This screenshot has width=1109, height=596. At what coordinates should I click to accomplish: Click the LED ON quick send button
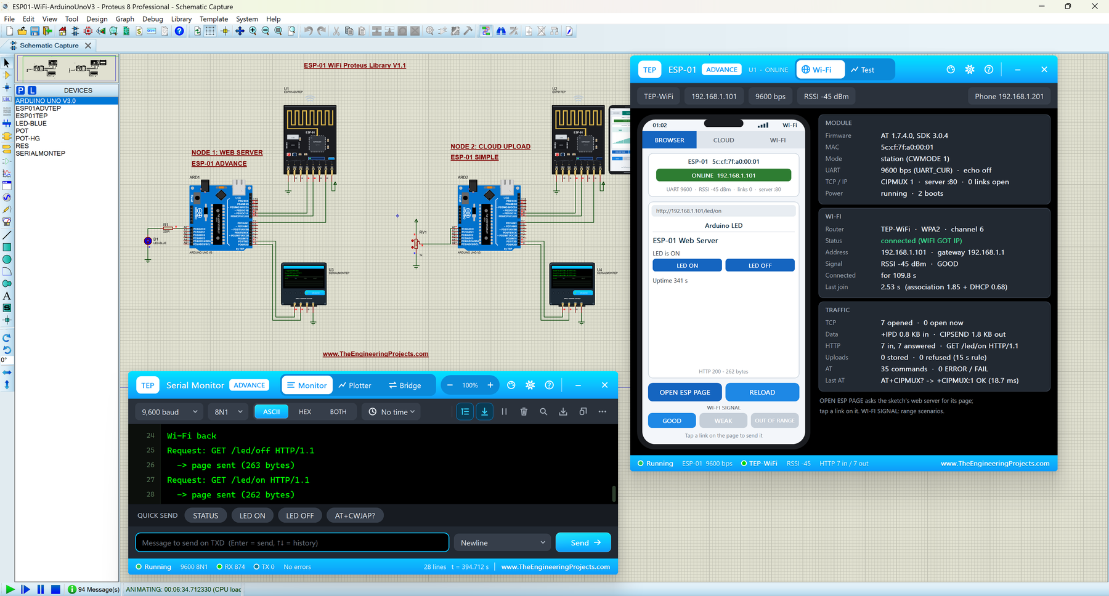point(253,516)
